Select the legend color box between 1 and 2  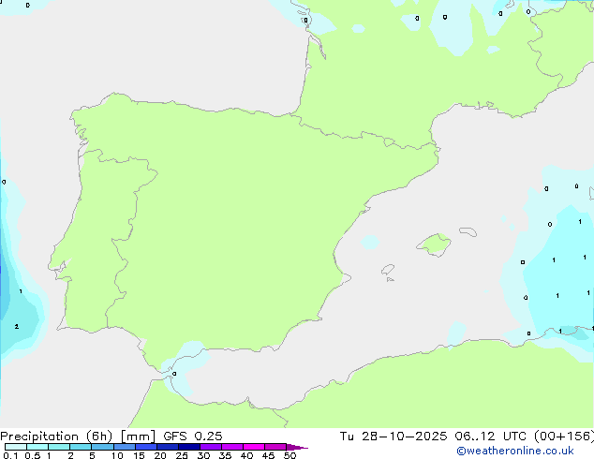click(x=59, y=447)
